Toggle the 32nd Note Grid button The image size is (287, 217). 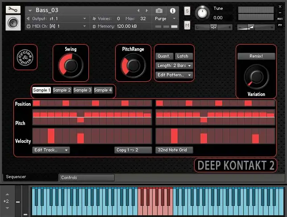[174, 150]
